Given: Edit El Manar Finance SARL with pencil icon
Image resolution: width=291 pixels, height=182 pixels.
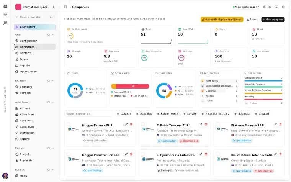Looking at the screenshot, I should click(275, 124).
